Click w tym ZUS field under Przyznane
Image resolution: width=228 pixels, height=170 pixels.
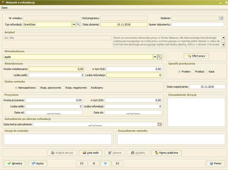pos(133,100)
